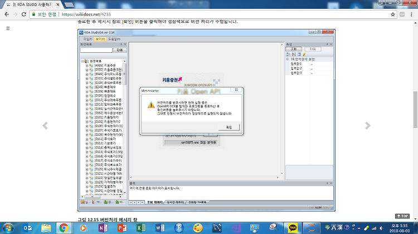Click 다음 button next to the search box
Image resolution: width=418 pixels, height=234 pixels.
pos(119,50)
